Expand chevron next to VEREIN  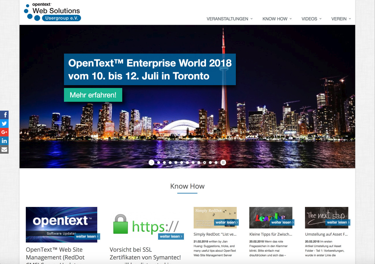pyautogui.click(x=350, y=19)
